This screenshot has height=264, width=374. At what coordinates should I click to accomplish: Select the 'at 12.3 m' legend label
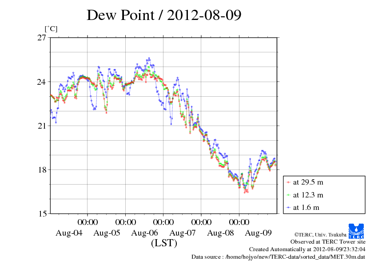click(308, 195)
